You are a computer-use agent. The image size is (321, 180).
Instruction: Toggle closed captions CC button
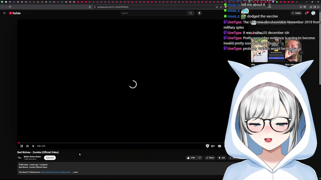pyautogui.click(x=219, y=146)
